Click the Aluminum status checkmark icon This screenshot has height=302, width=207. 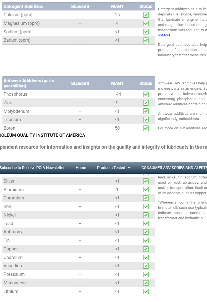point(146,189)
